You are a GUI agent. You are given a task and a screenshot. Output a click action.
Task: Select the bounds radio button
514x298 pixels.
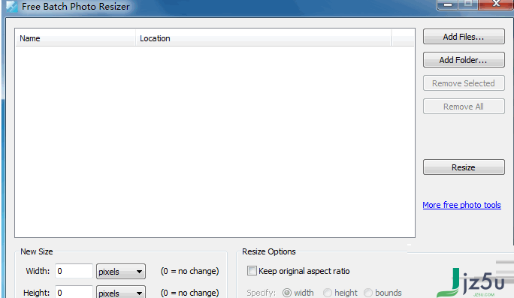point(368,293)
